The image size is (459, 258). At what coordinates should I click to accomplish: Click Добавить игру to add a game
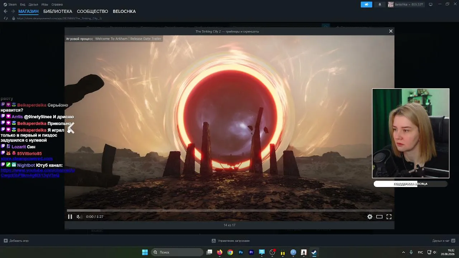coord(16,241)
